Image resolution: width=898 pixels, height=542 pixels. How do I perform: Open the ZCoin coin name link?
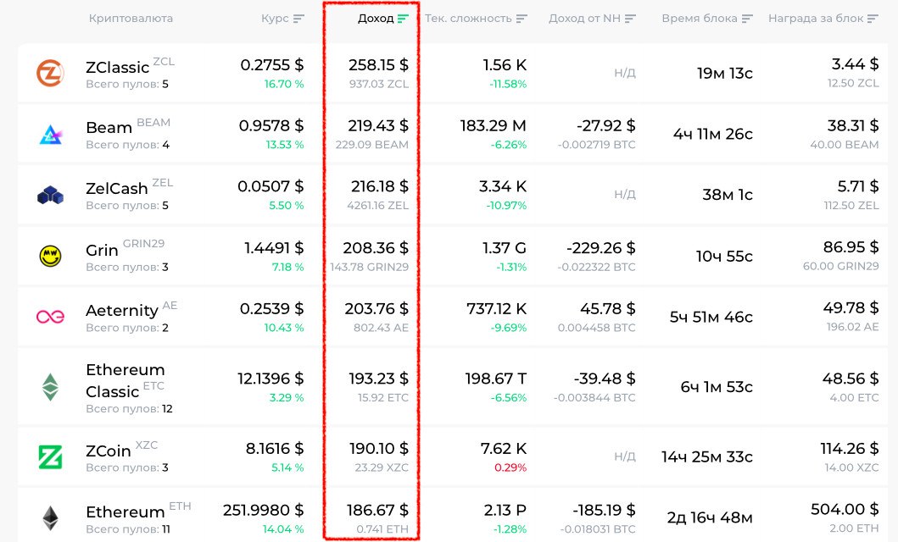coord(109,451)
